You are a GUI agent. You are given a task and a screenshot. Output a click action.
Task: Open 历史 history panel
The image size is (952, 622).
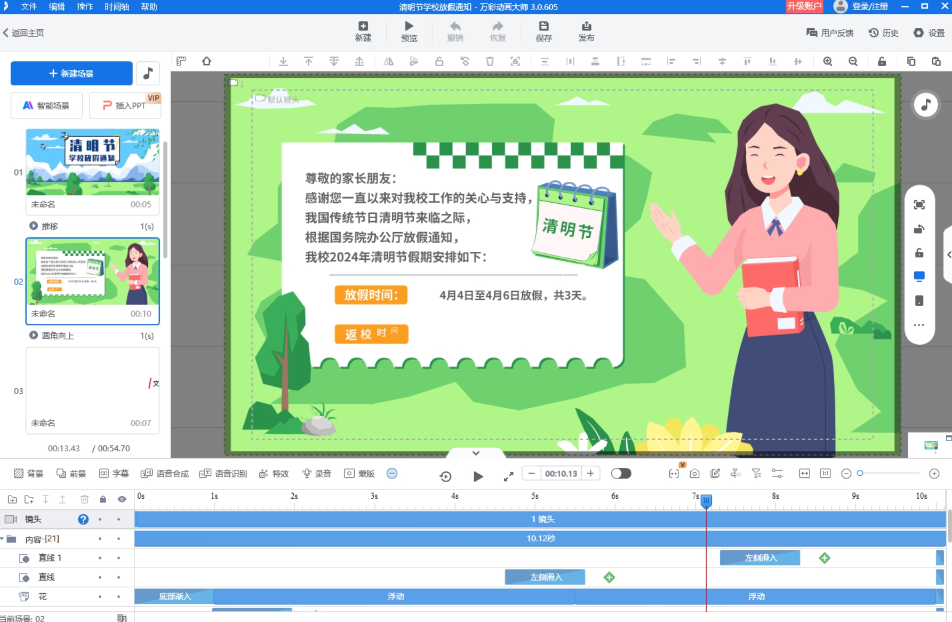pyautogui.click(x=884, y=33)
